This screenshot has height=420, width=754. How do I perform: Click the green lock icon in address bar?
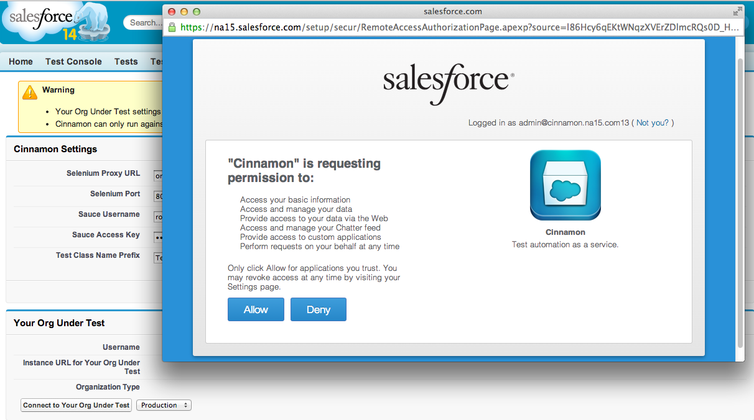172,27
